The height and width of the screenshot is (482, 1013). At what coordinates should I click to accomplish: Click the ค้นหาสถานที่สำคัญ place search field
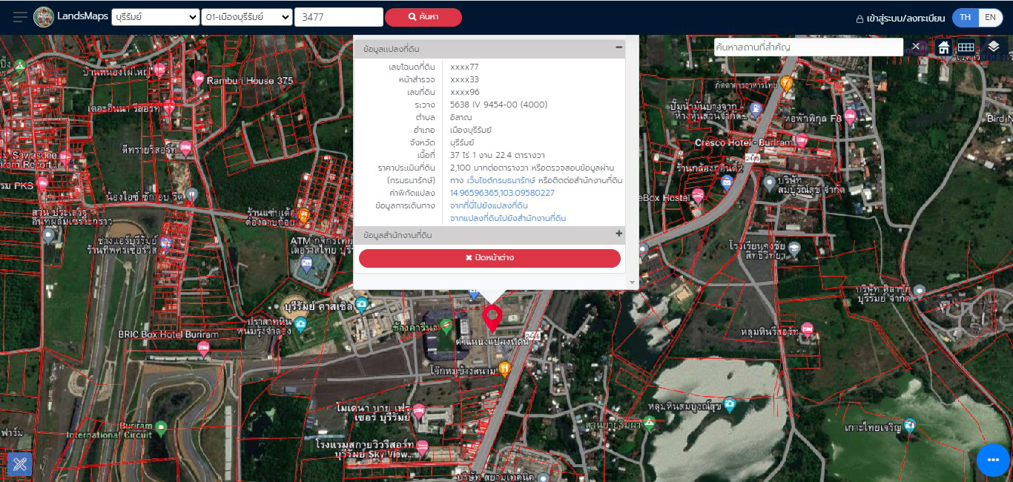[807, 47]
